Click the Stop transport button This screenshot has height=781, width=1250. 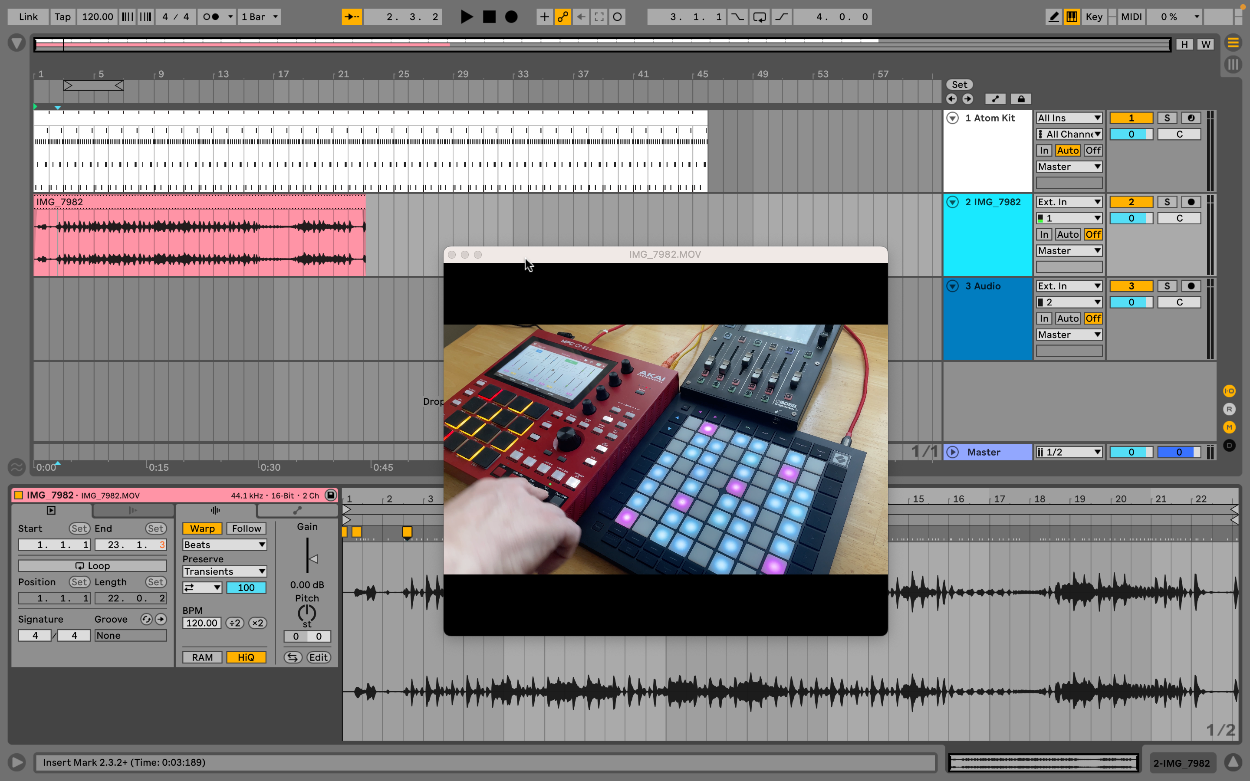tap(489, 16)
